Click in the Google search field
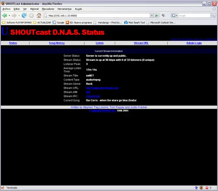 pos(194,16)
